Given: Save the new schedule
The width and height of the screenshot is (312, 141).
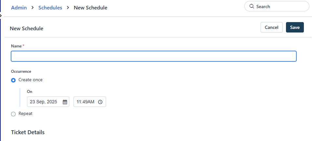Looking at the screenshot, I should click(x=295, y=27).
